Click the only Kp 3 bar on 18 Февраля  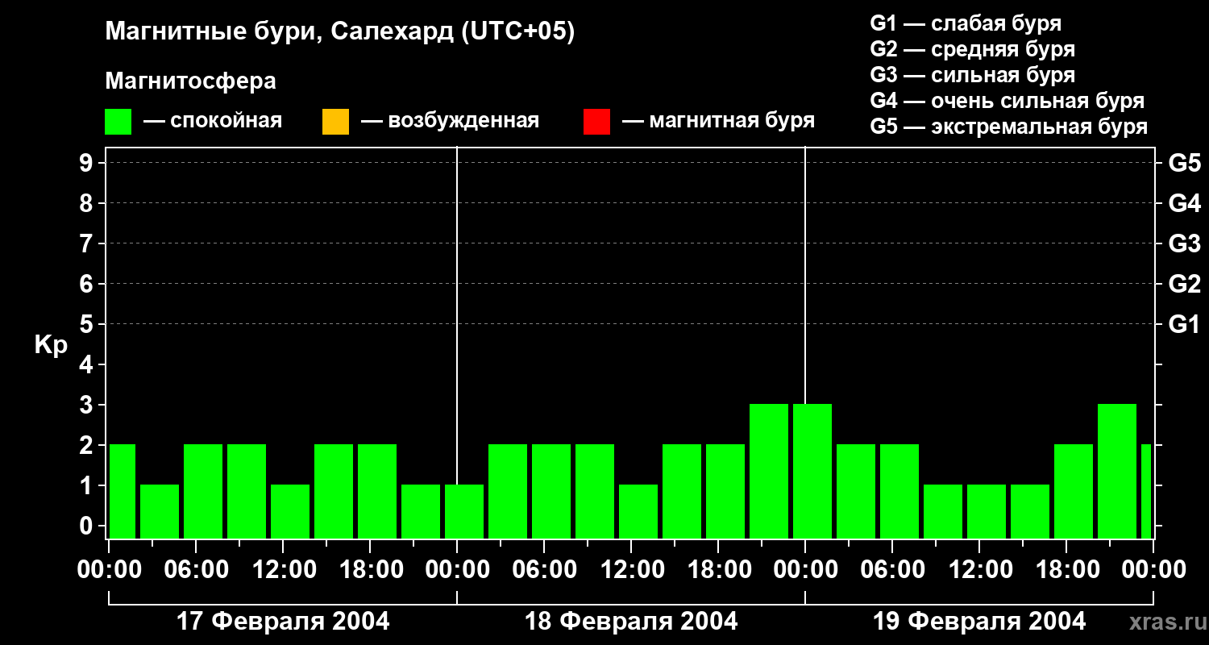(x=769, y=471)
